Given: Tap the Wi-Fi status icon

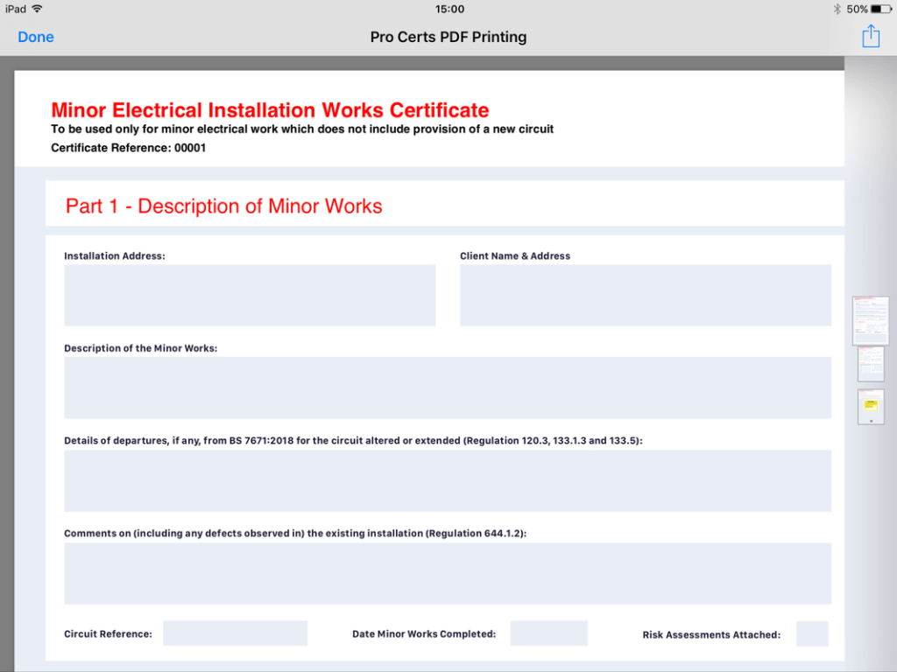Looking at the screenshot, I should click(37, 9).
